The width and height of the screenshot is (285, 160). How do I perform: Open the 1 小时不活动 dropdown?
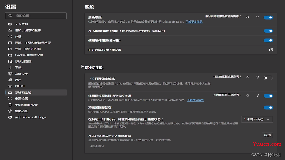pos(257,119)
